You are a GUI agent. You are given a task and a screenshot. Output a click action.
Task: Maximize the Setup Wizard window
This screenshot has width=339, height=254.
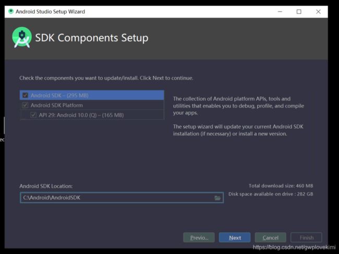point(299,11)
